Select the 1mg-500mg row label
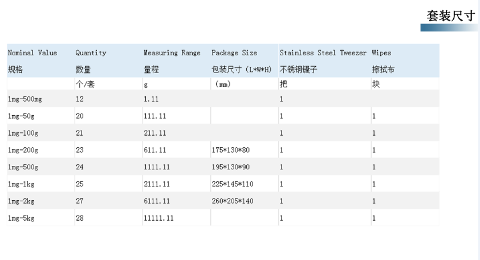Viewport: 480px width, 260px height. 25,99
